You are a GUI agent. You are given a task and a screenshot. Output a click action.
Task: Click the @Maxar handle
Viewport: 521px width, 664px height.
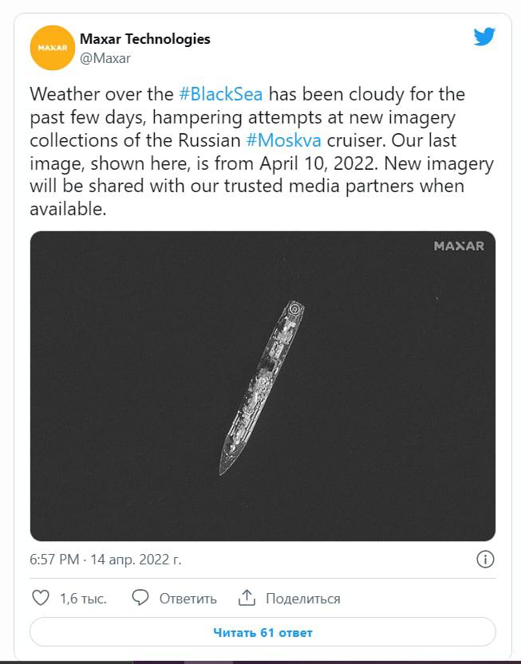pos(105,58)
